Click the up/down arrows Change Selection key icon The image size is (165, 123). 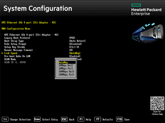tap(5, 119)
